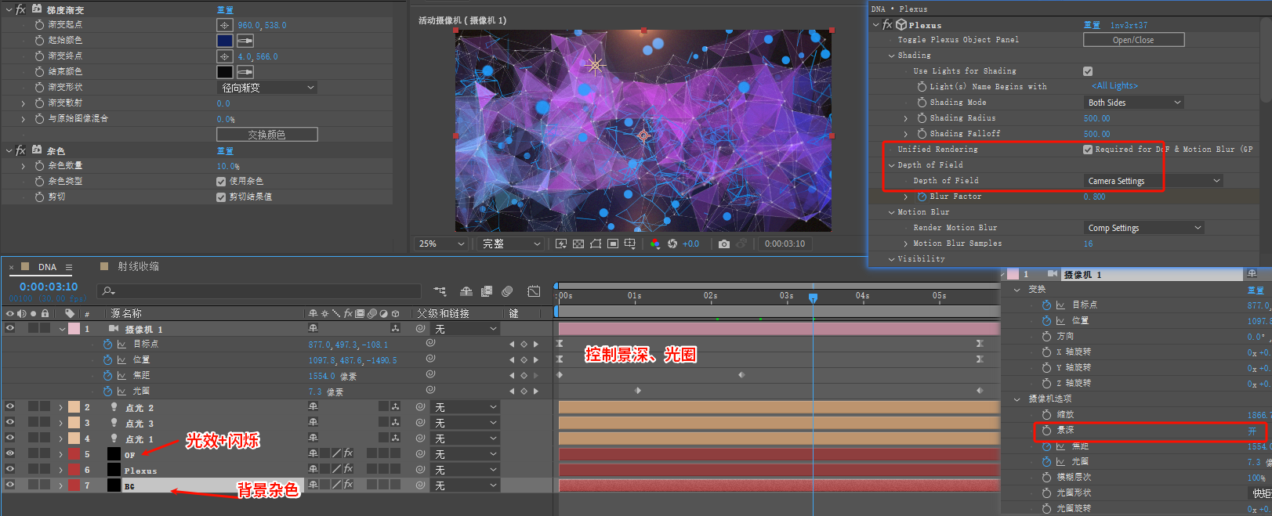
Task: Click stopwatch next to 渐变形状
Action: click(x=39, y=87)
